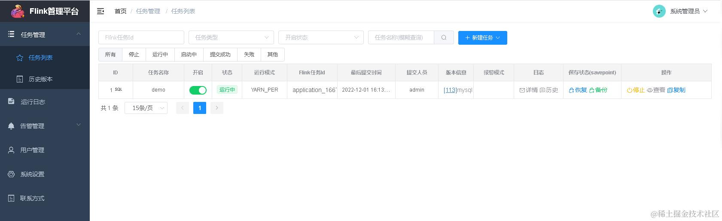This screenshot has height=221, width=722.
Task: Open 联系方式 in the sidebar
Action: click(45, 198)
